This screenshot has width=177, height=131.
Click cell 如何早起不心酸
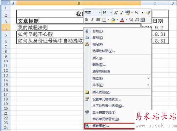50,34
